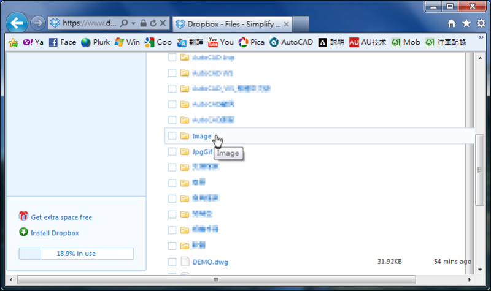Viewport: 491px width, 291px height.
Task: Open the Windows 'Win' bookmark
Action: [x=127, y=42]
